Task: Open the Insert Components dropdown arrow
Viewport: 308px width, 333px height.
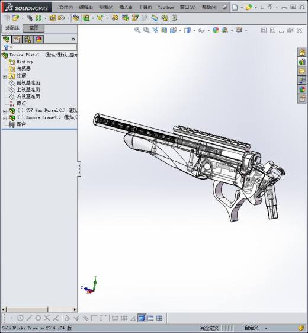Action: coord(23,18)
